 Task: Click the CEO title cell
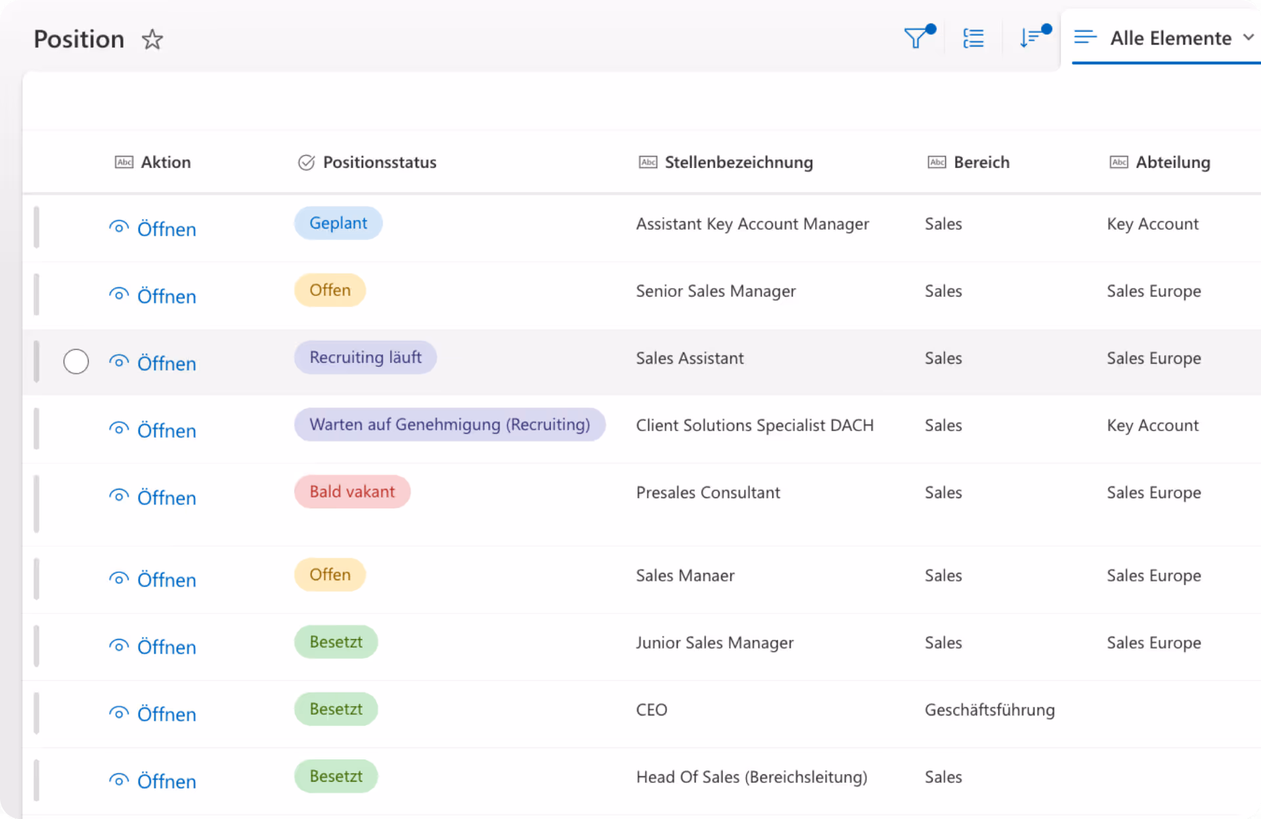[652, 709]
